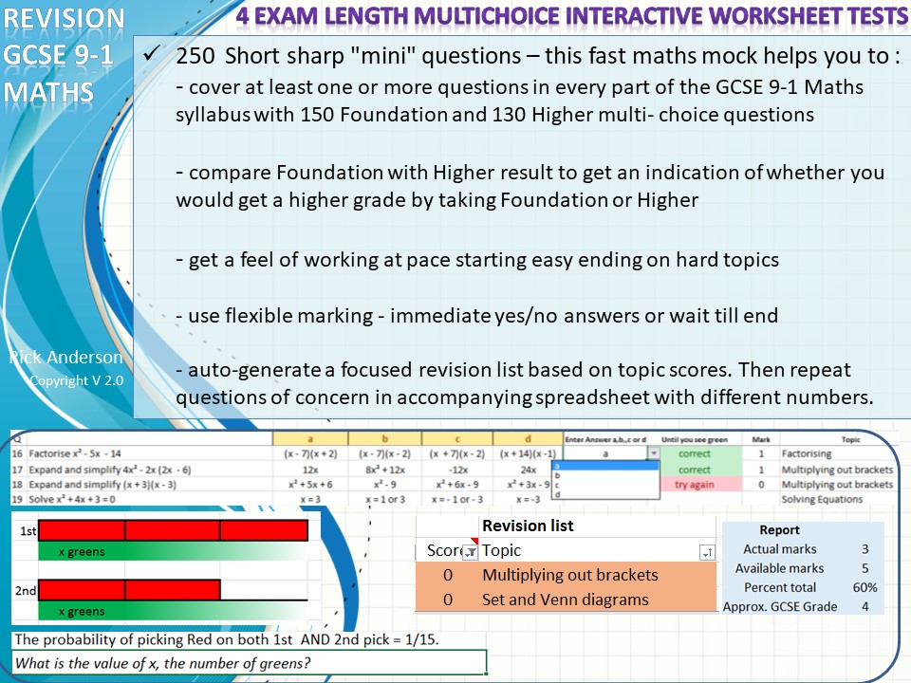This screenshot has height=683, width=911.
Task: Click the "x² - 9" answer cell
Action: click(384, 485)
